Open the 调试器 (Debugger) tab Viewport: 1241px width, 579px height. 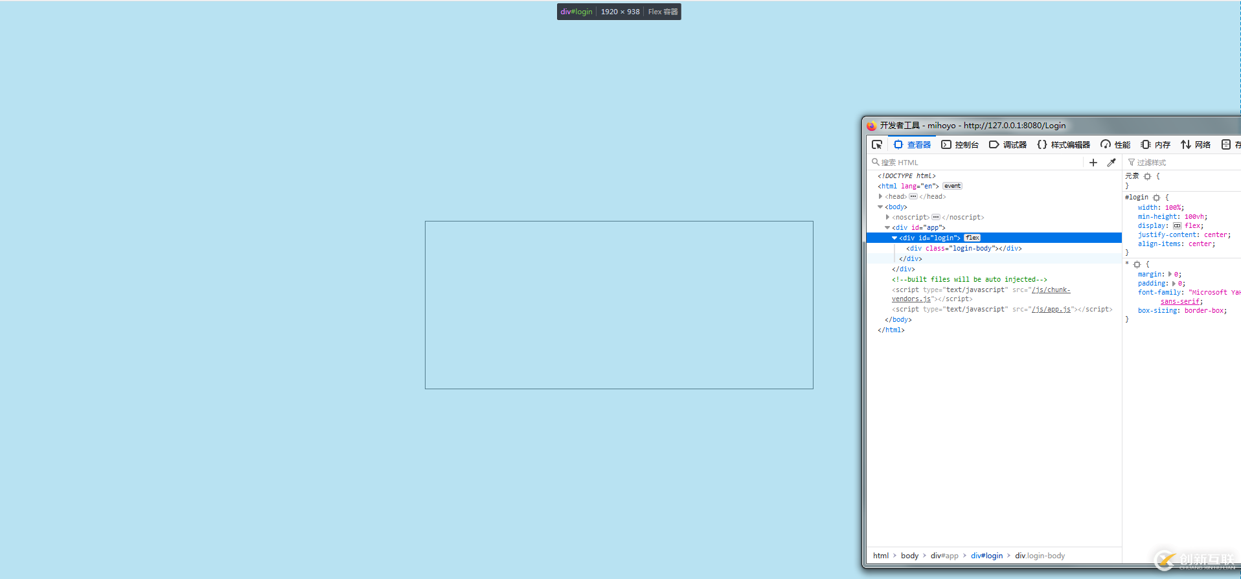coord(1008,144)
